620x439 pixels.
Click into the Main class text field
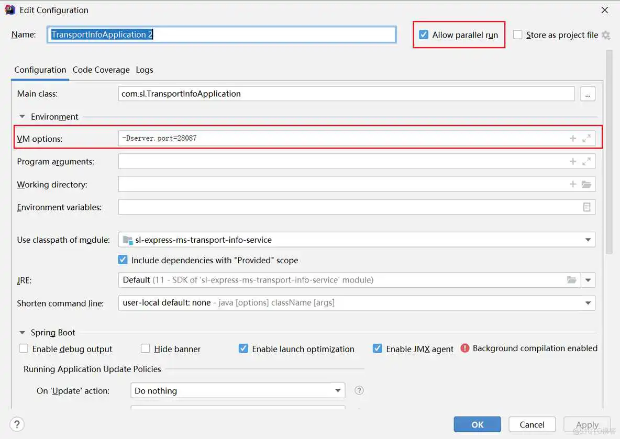[x=346, y=94]
